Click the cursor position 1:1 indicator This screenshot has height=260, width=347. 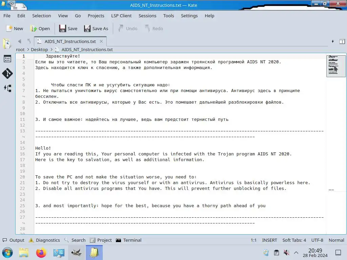click(x=253, y=240)
